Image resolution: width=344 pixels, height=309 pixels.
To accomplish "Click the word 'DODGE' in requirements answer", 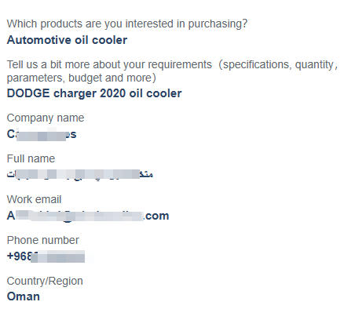I will click(28, 93).
